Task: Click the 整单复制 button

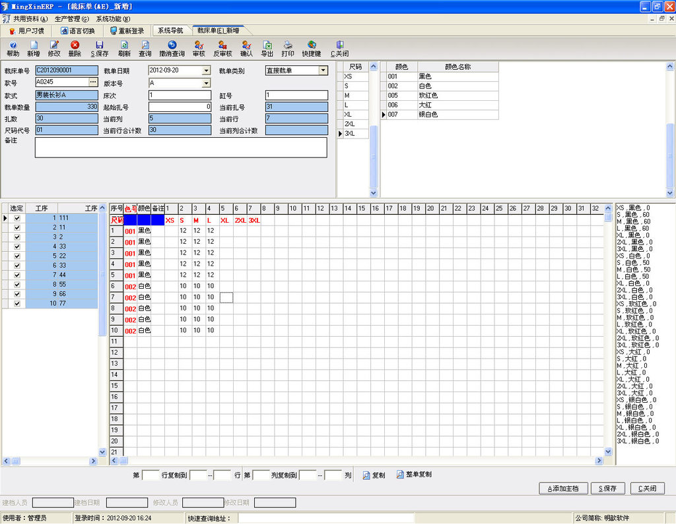Action: (x=415, y=475)
